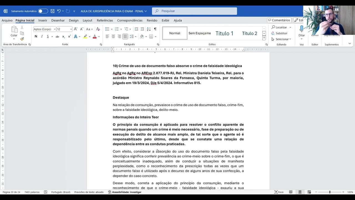Paste using the Colar clipboard icon
Image resolution: width=355 pixels, height=200 pixels.
click(x=14, y=29)
